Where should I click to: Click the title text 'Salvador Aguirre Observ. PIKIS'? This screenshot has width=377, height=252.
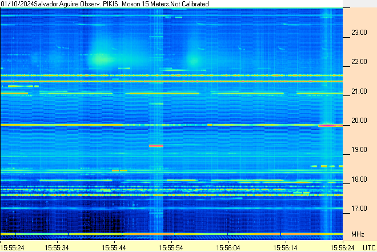tap(77, 4)
